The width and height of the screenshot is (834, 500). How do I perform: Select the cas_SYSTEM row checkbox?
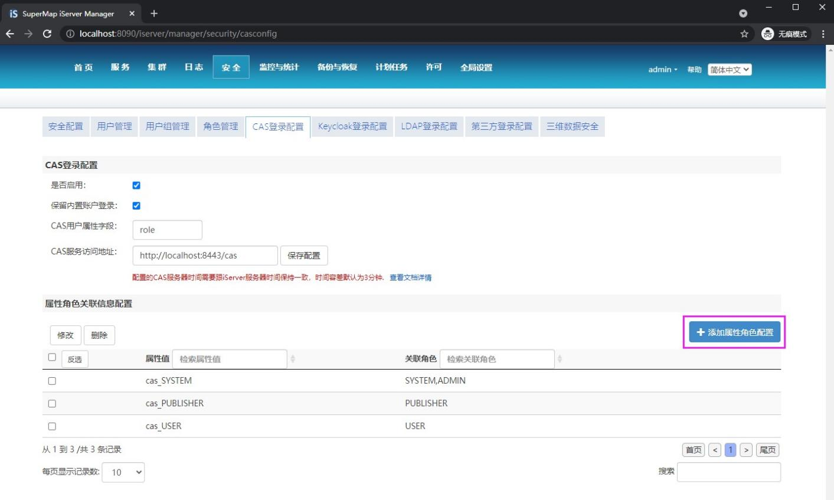pos(52,381)
